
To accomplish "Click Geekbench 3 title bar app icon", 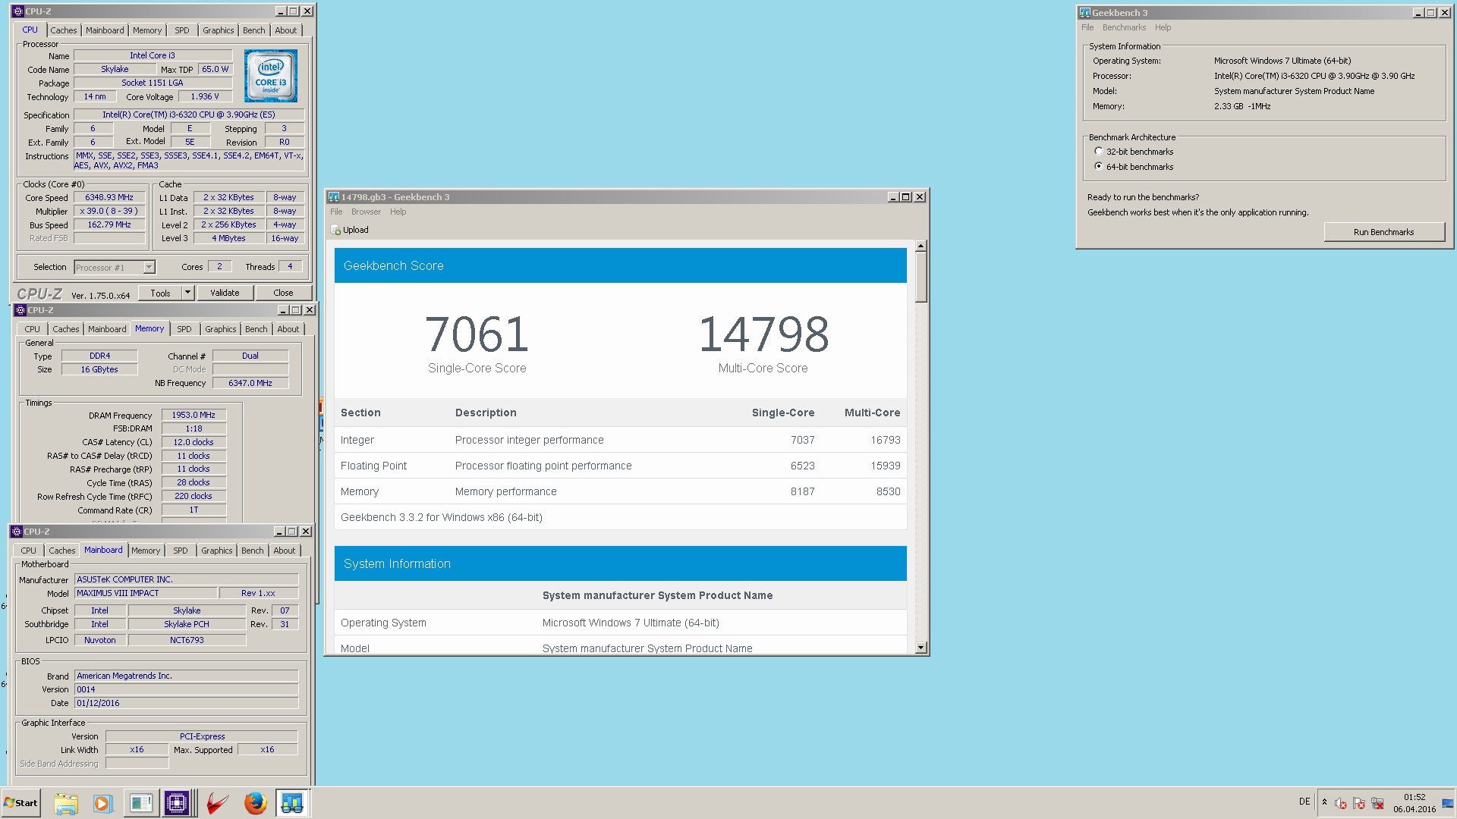I will (1085, 13).
